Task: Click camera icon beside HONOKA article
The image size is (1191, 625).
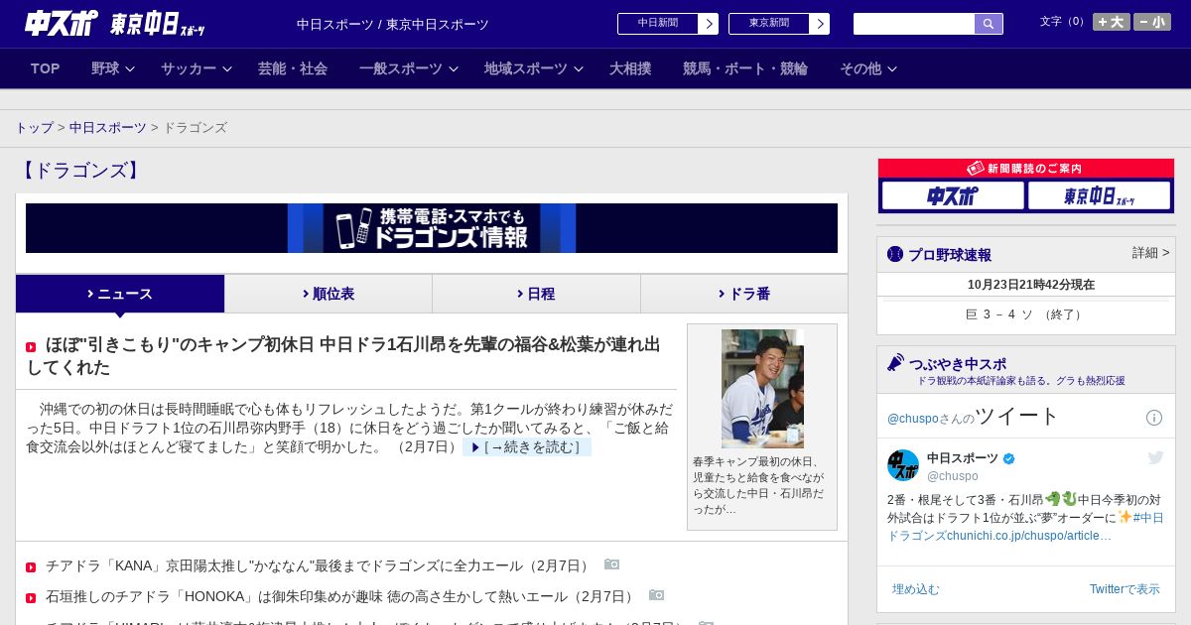Action: 657,595
